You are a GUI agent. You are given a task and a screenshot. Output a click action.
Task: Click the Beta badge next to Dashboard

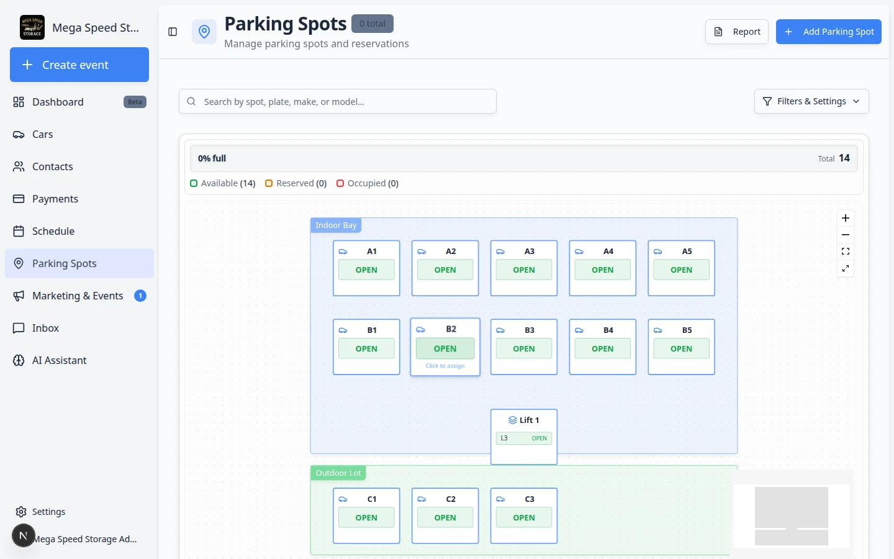[x=135, y=102]
